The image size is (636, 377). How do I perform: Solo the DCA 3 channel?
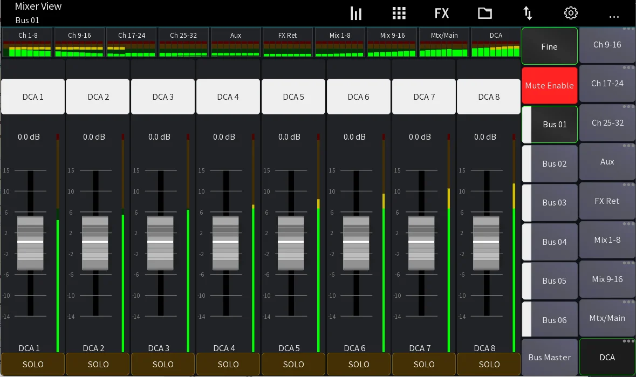(163, 364)
